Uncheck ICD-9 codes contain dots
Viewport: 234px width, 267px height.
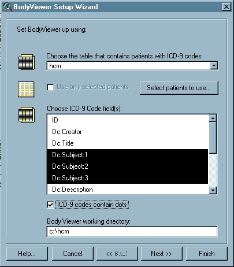[x=50, y=205]
